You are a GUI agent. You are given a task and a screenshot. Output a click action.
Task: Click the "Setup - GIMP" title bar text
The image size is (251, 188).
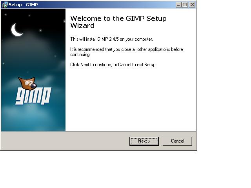pos(23,5)
